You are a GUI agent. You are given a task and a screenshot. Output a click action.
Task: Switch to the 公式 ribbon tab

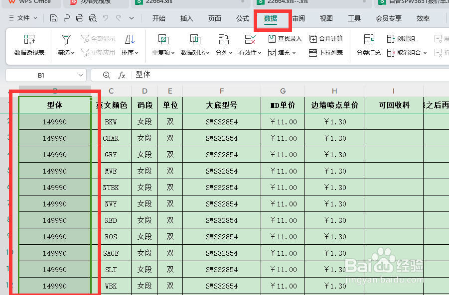pyautogui.click(x=243, y=18)
